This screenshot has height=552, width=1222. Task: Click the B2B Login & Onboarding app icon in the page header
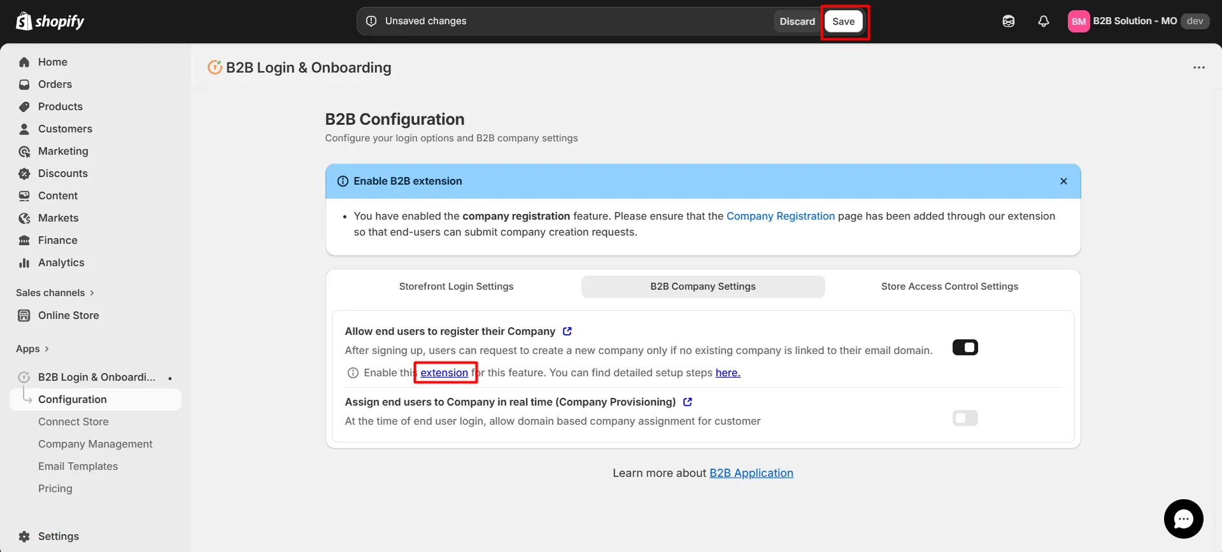click(215, 67)
